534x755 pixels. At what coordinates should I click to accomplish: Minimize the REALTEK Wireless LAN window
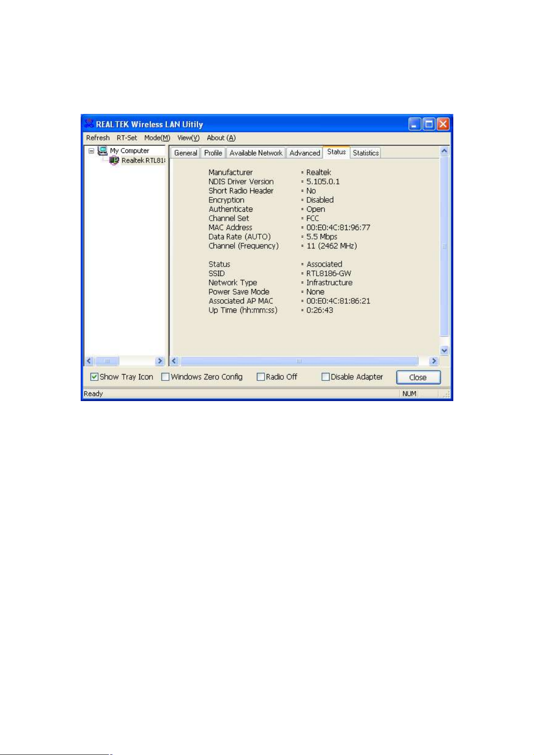pyautogui.click(x=414, y=124)
